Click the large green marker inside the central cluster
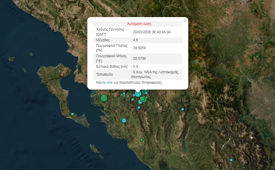Image resolution: width=275 pixels, height=170 pixels. pos(142,99)
